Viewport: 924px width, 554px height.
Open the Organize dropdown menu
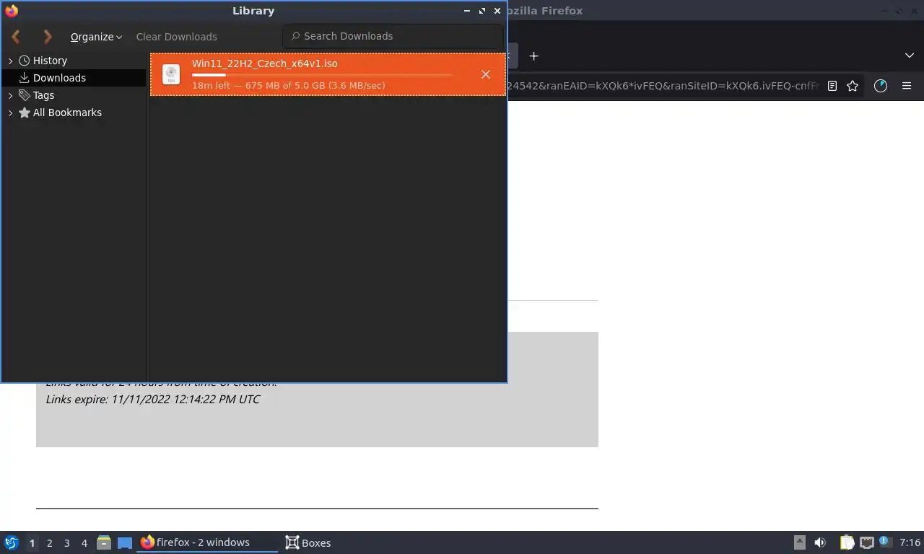[96, 37]
